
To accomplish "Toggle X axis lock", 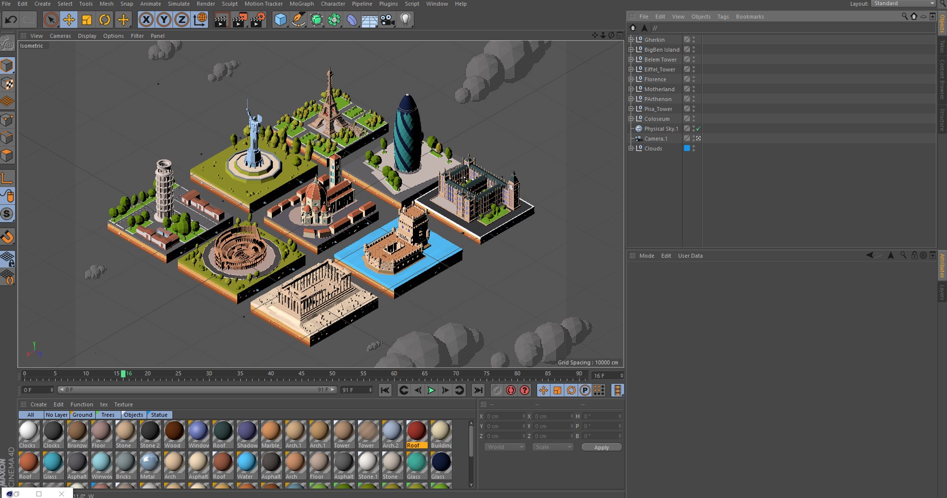I will (146, 20).
